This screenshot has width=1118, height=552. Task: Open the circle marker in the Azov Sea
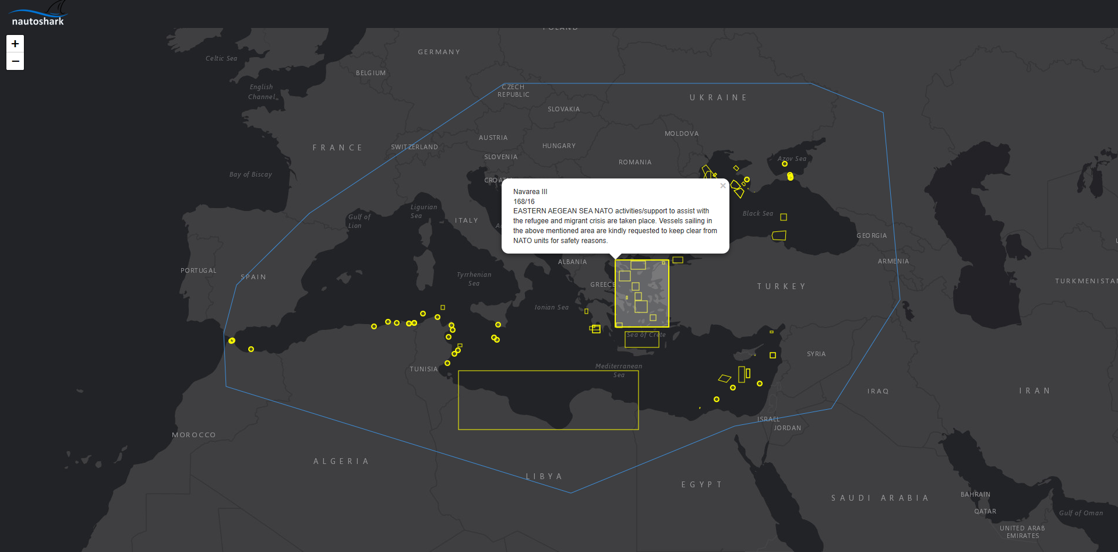[785, 164]
